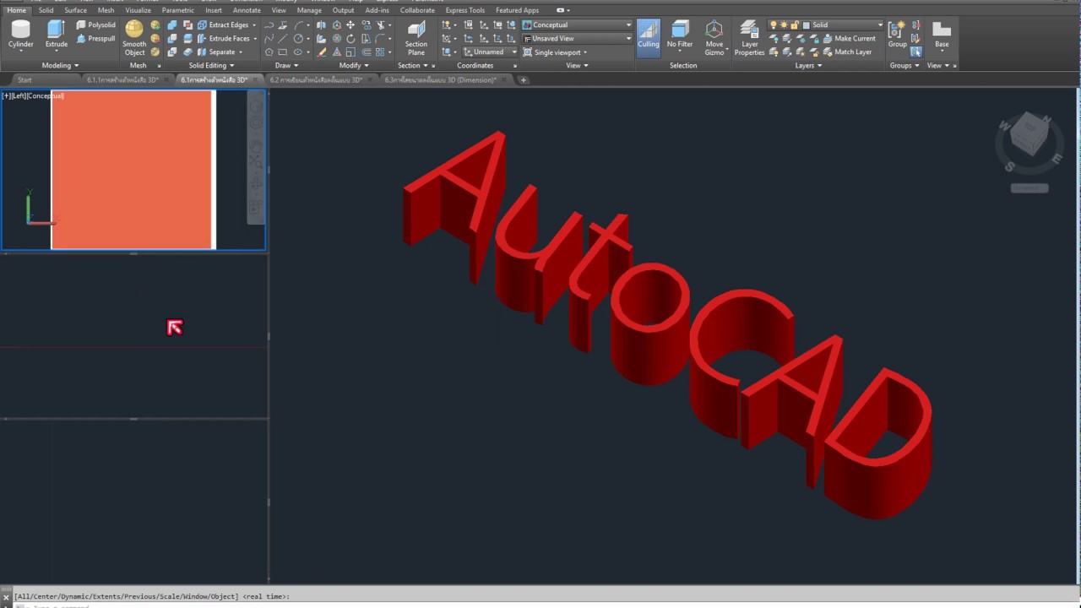Toggle the layer freeze sun icon
The height and width of the screenshot is (608, 1081).
783,25
